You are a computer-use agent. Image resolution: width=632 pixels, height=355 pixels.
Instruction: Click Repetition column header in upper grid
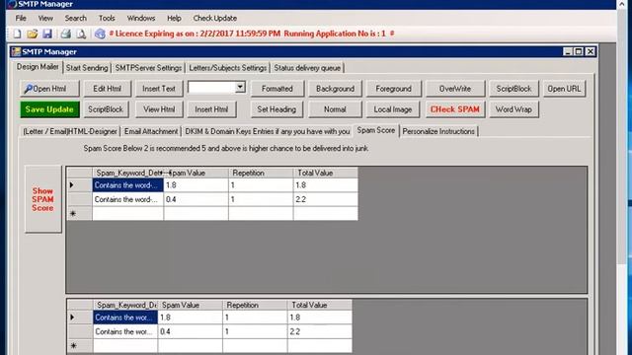pyautogui.click(x=261, y=174)
